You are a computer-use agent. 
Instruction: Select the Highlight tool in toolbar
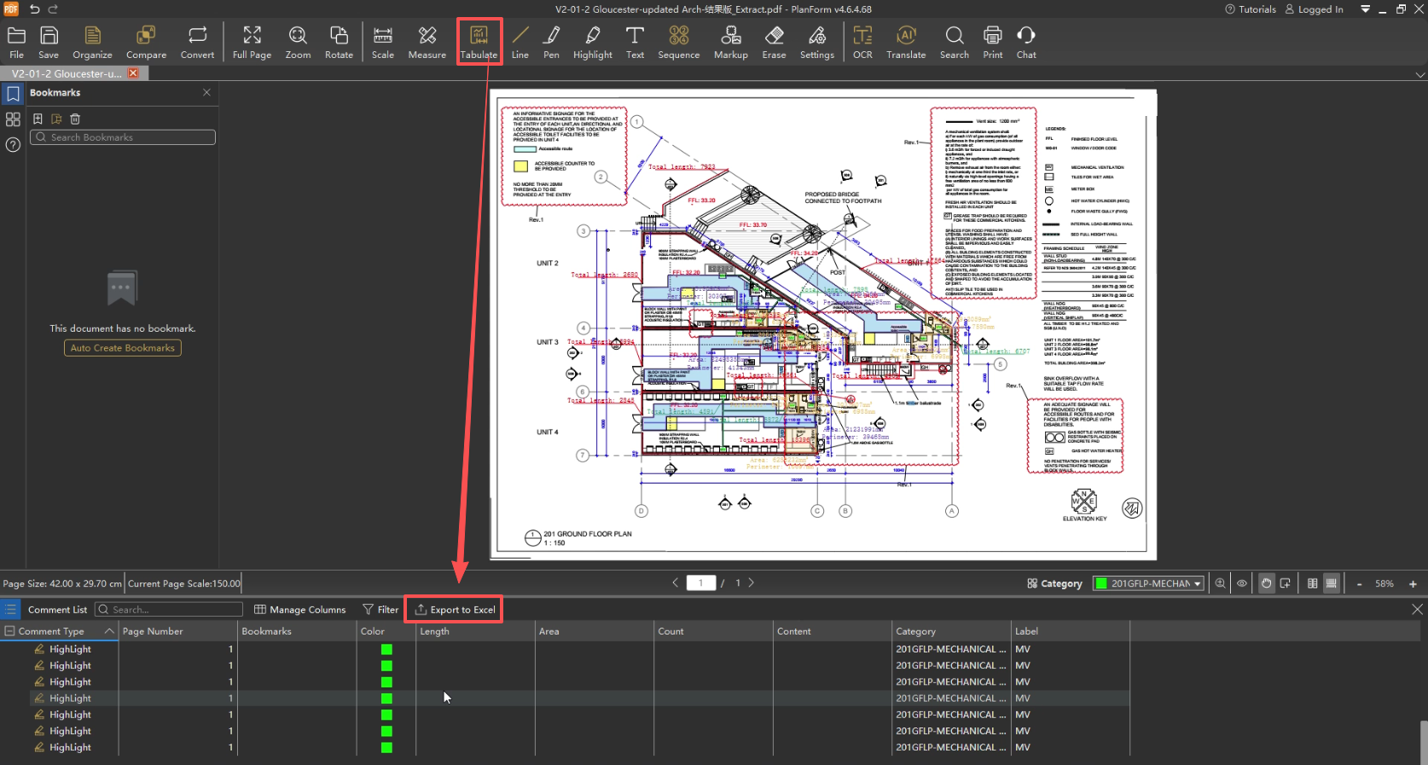592,42
